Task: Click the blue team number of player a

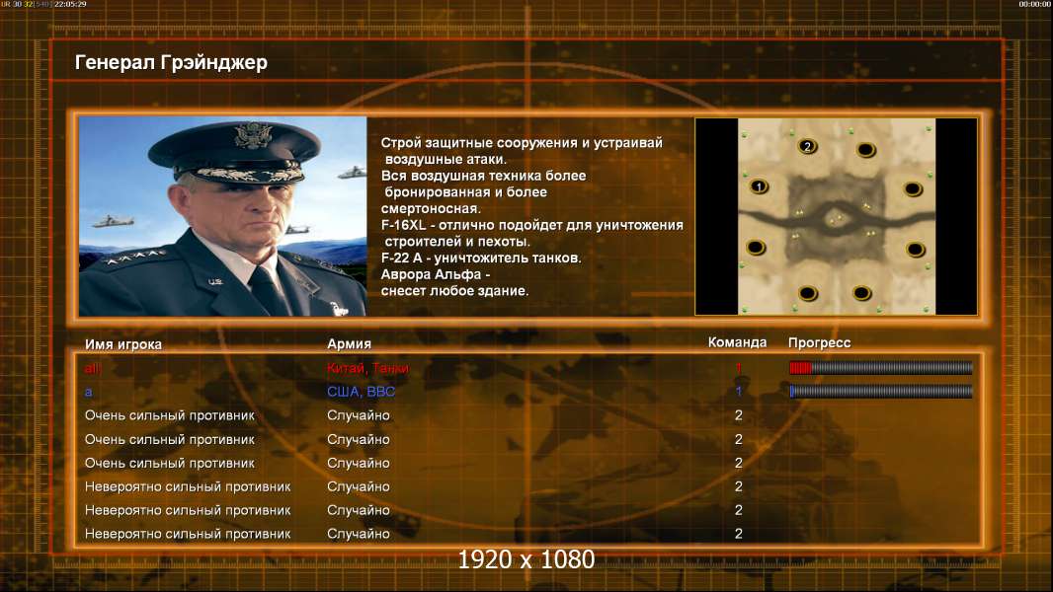Action: [739, 392]
